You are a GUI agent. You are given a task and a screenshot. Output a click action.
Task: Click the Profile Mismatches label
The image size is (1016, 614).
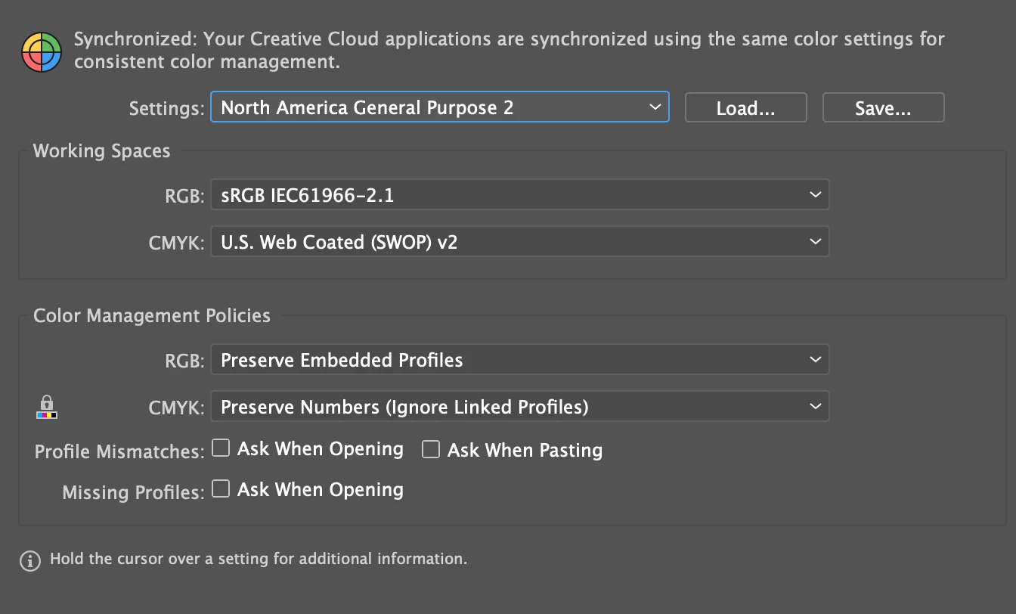click(119, 452)
